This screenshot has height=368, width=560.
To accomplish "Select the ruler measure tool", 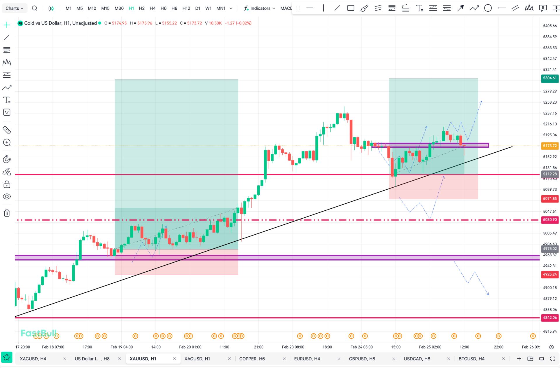I will coord(7,130).
